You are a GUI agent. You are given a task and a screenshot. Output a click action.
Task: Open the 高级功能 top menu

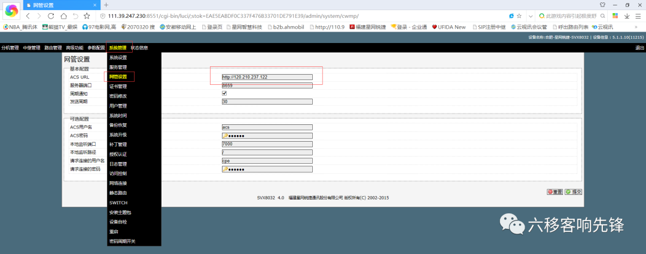pyautogui.click(x=75, y=48)
